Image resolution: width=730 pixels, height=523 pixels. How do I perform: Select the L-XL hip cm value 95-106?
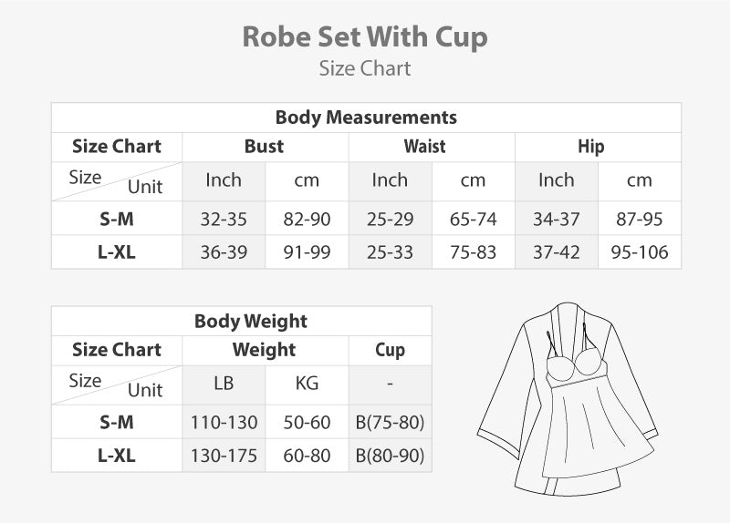click(640, 252)
